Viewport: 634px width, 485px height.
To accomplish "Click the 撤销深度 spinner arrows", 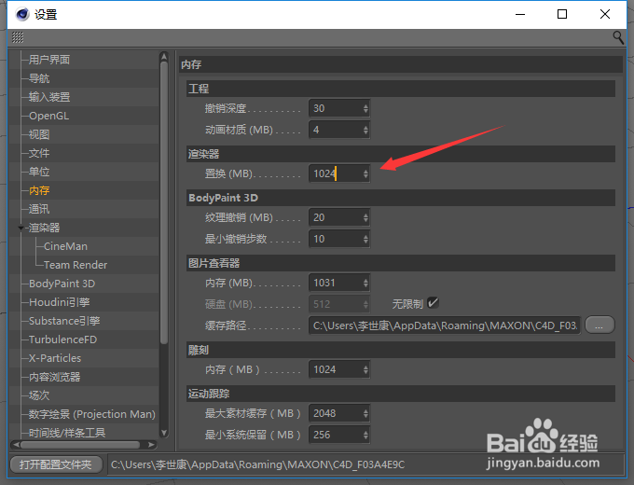I will (365, 108).
